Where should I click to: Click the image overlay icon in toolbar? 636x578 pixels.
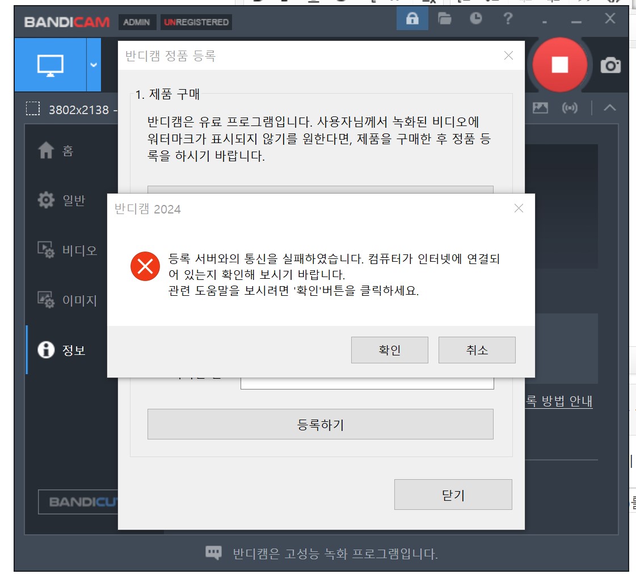[540, 108]
